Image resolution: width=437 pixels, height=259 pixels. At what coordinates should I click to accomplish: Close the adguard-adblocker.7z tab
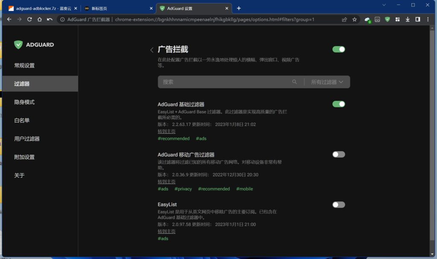(76, 9)
